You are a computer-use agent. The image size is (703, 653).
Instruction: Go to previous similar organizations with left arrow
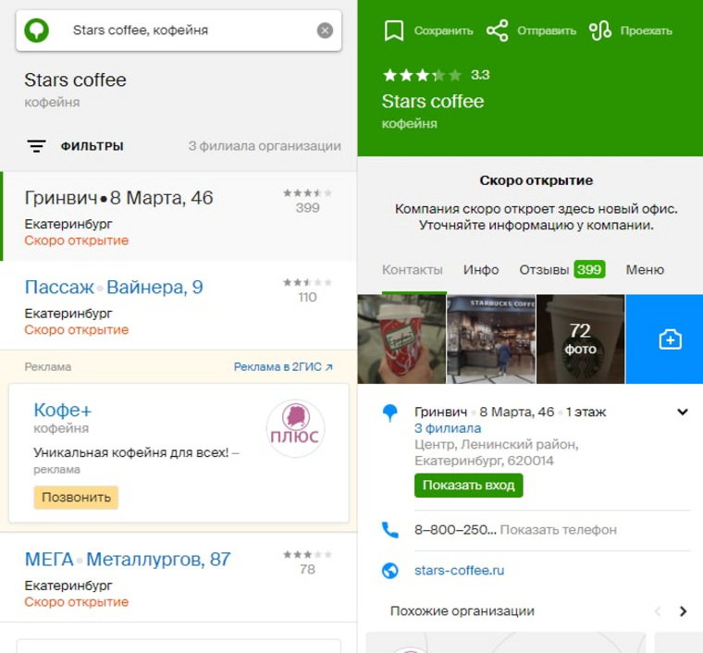click(x=658, y=611)
